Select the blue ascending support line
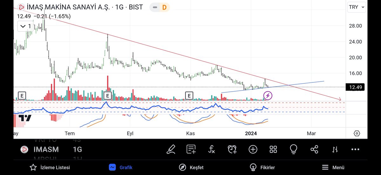The width and height of the screenshot is (381, 175). [272, 87]
